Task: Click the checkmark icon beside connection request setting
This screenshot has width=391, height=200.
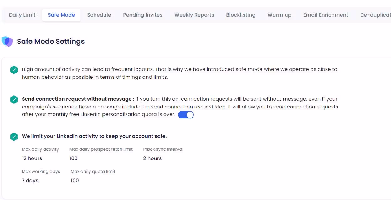Action: tap(14, 99)
